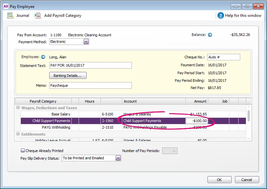
Task: Click the Pay Period Start date 10/01/2017
Action: point(217,73)
